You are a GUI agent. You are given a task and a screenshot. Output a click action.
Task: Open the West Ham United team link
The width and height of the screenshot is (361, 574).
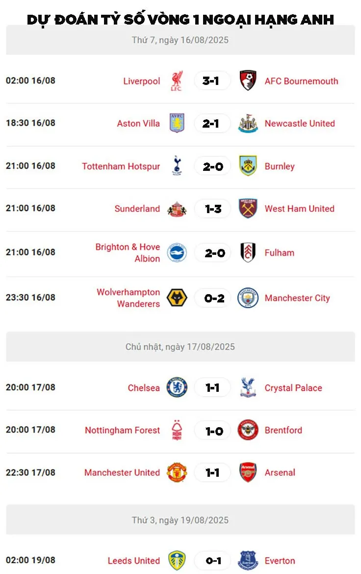pyautogui.click(x=299, y=209)
